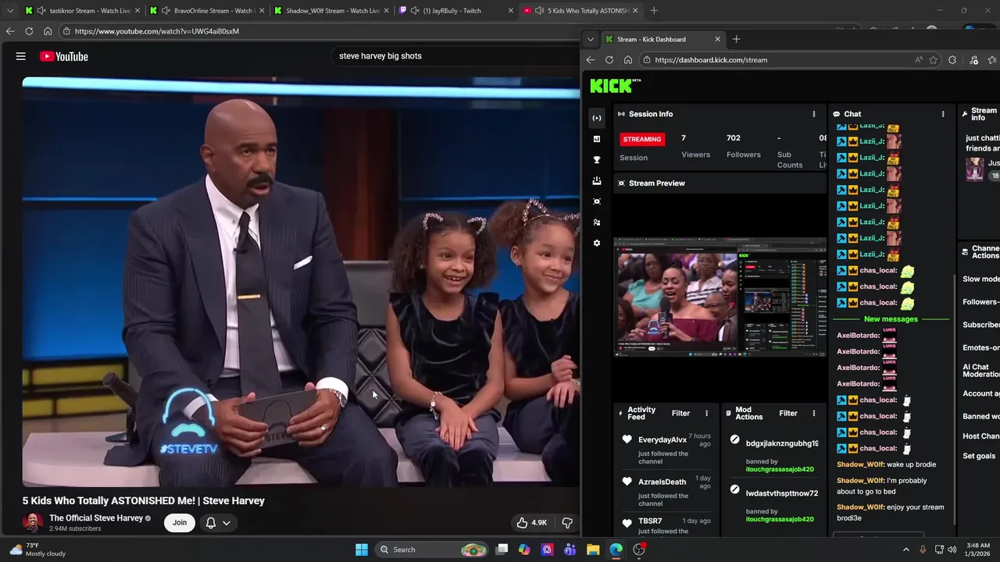Open Microsoft Teams from the taskbar
This screenshot has width=1000, height=562.
click(x=570, y=550)
